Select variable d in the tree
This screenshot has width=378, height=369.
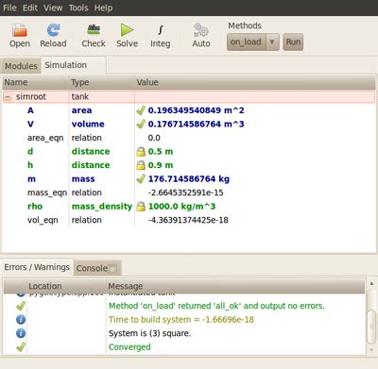click(30, 152)
